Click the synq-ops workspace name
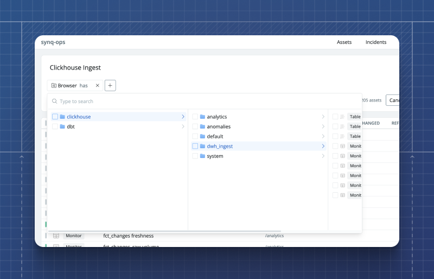Image resolution: width=434 pixels, height=279 pixels. [x=53, y=42]
